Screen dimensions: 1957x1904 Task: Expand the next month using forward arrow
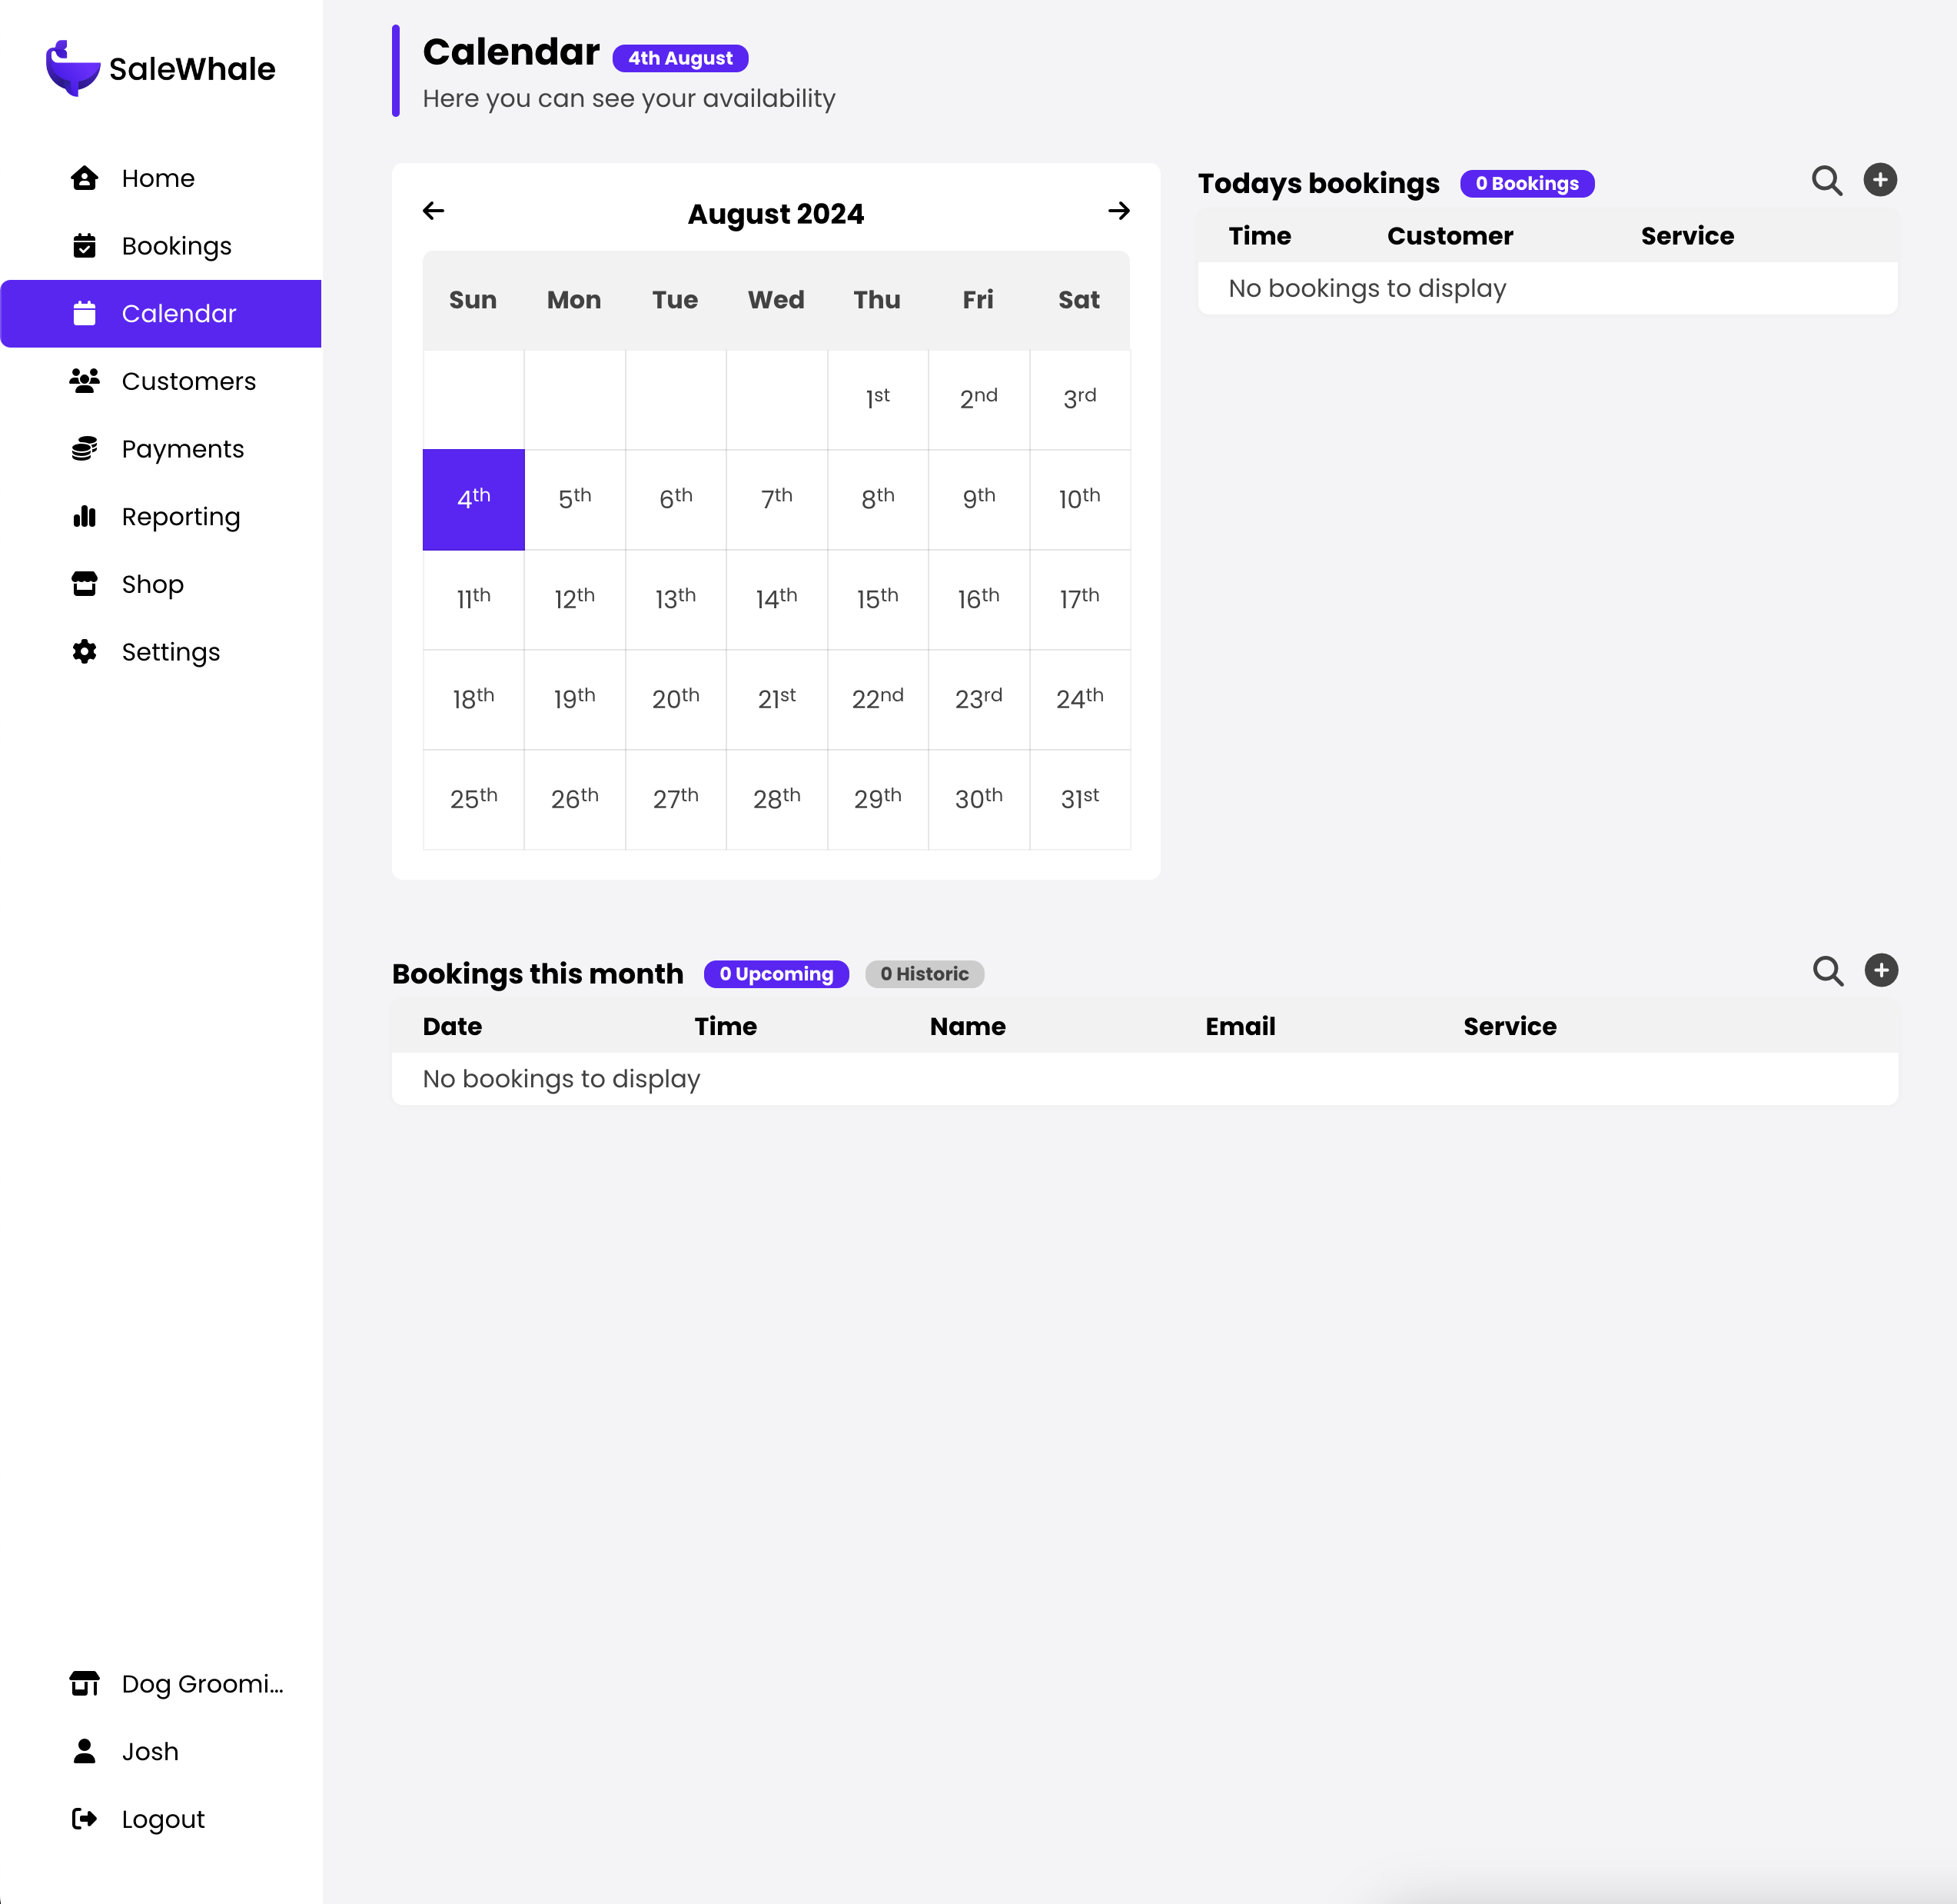[x=1120, y=211]
